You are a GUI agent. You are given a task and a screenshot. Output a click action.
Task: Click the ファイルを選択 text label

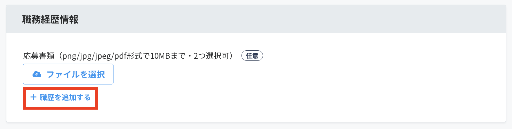click(x=75, y=74)
